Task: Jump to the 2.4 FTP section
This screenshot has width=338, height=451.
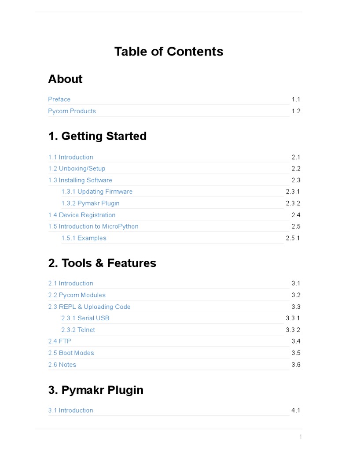Action: coord(59,341)
